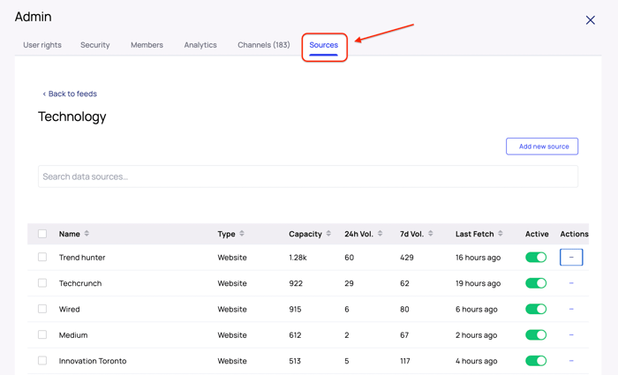Viewport: 618px width, 375px height.
Task: Open actions menu for Techcrunch row
Action: point(571,283)
